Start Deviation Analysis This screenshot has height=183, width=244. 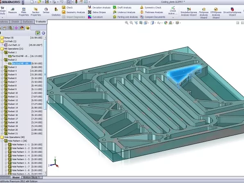99,7
